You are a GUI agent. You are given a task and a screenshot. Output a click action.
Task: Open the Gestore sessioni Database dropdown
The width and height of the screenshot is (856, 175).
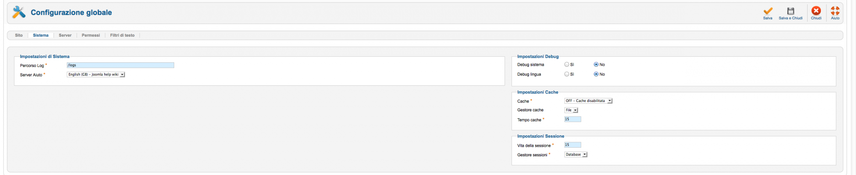[x=576, y=155]
